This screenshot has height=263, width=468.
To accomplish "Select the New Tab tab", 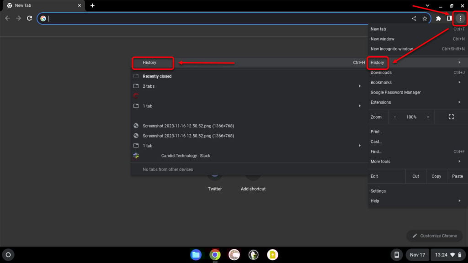I will tap(43, 5).
